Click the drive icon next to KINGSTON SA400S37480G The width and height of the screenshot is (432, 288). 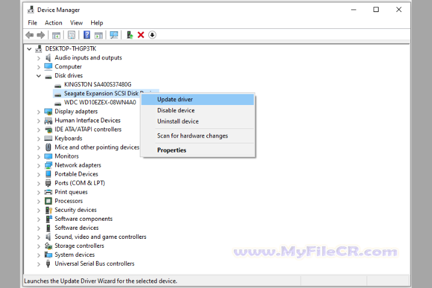coord(58,85)
